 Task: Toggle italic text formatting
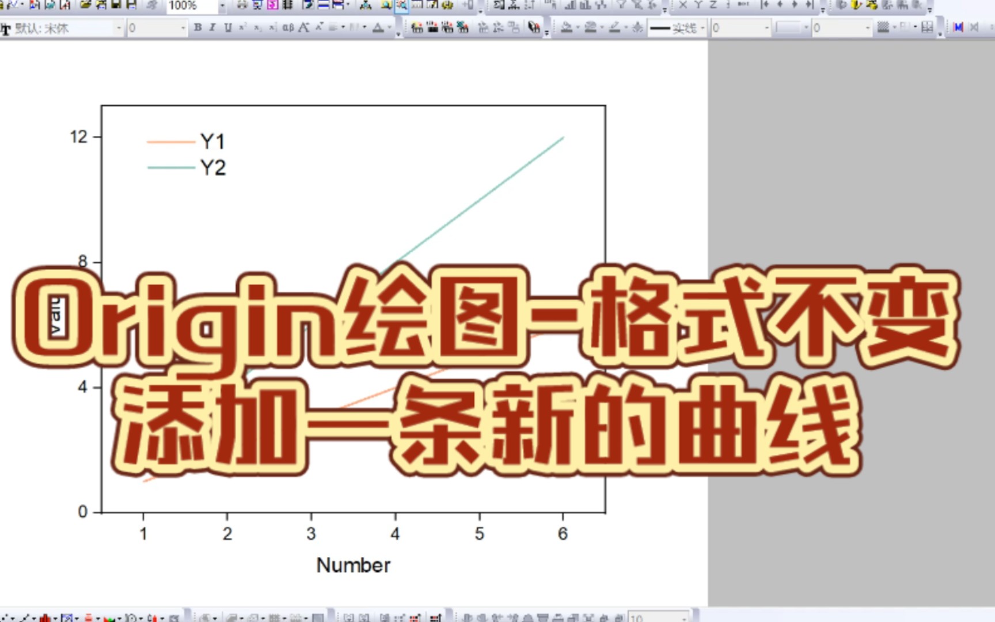[x=211, y=27]
